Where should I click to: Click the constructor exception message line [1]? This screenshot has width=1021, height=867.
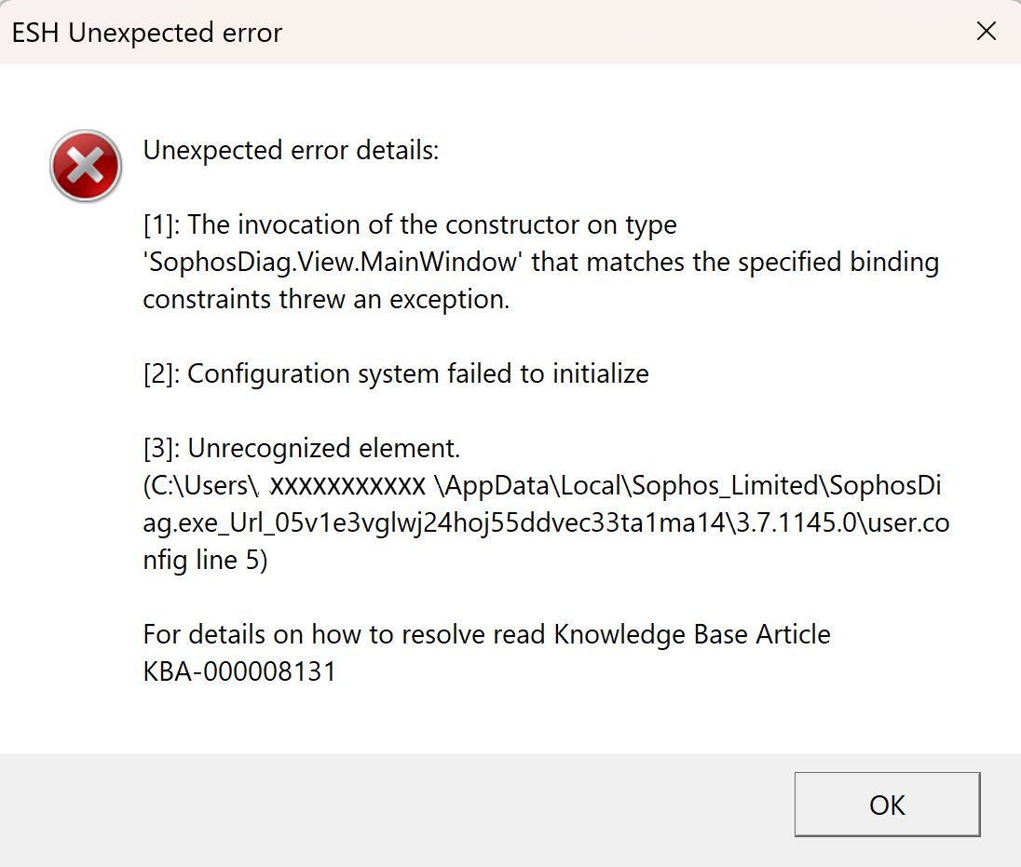coord(408,224)
